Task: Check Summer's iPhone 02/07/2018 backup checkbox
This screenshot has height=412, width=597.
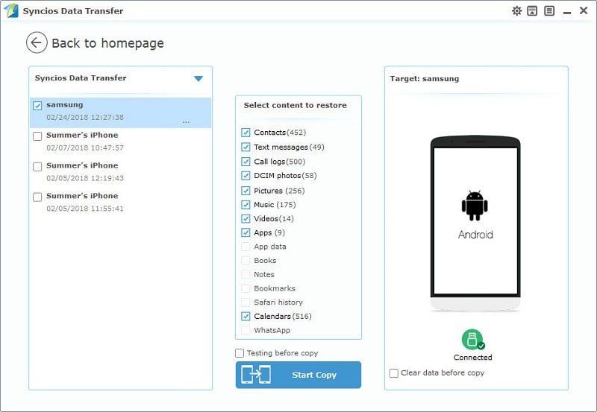Action: [37, 136]
